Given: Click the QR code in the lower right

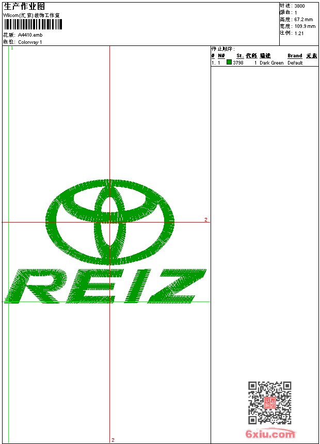Looking at the screenshot, I should (x=270, y=403).
